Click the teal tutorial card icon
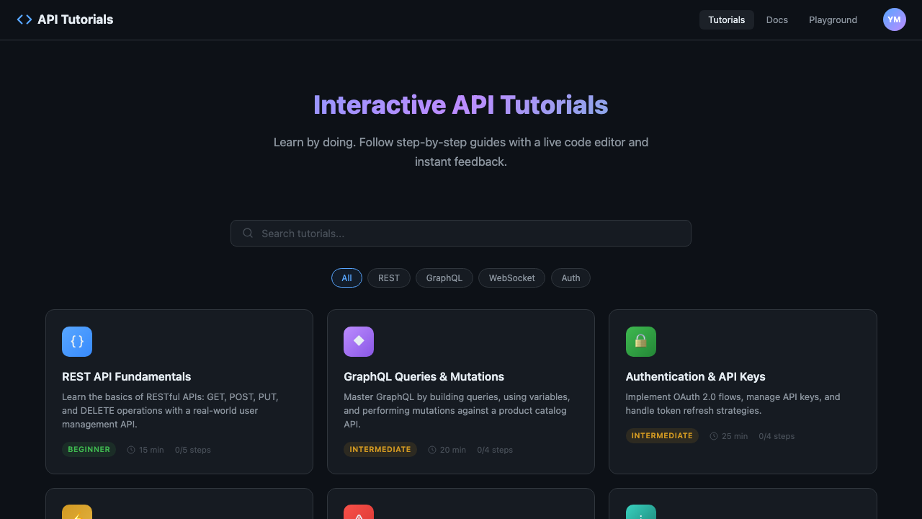Viewport: 922px width, 519px height. pos(640,512)
